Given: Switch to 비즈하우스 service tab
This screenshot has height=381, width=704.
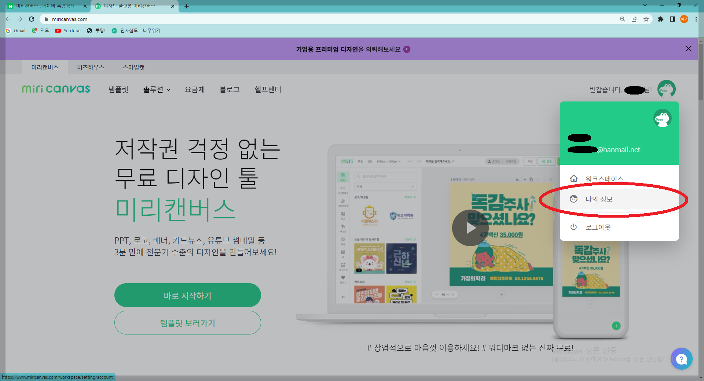Looking at the screenshot, I should point(91,67).
